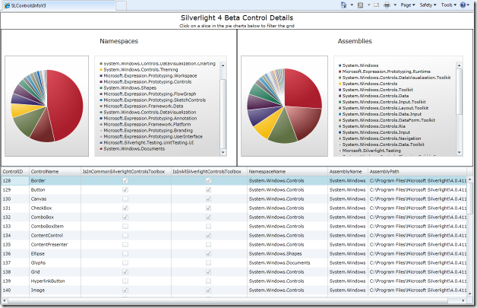Click Assemblies legend scroll-down arrow
477x308 pixels.
tap(459, 152)
